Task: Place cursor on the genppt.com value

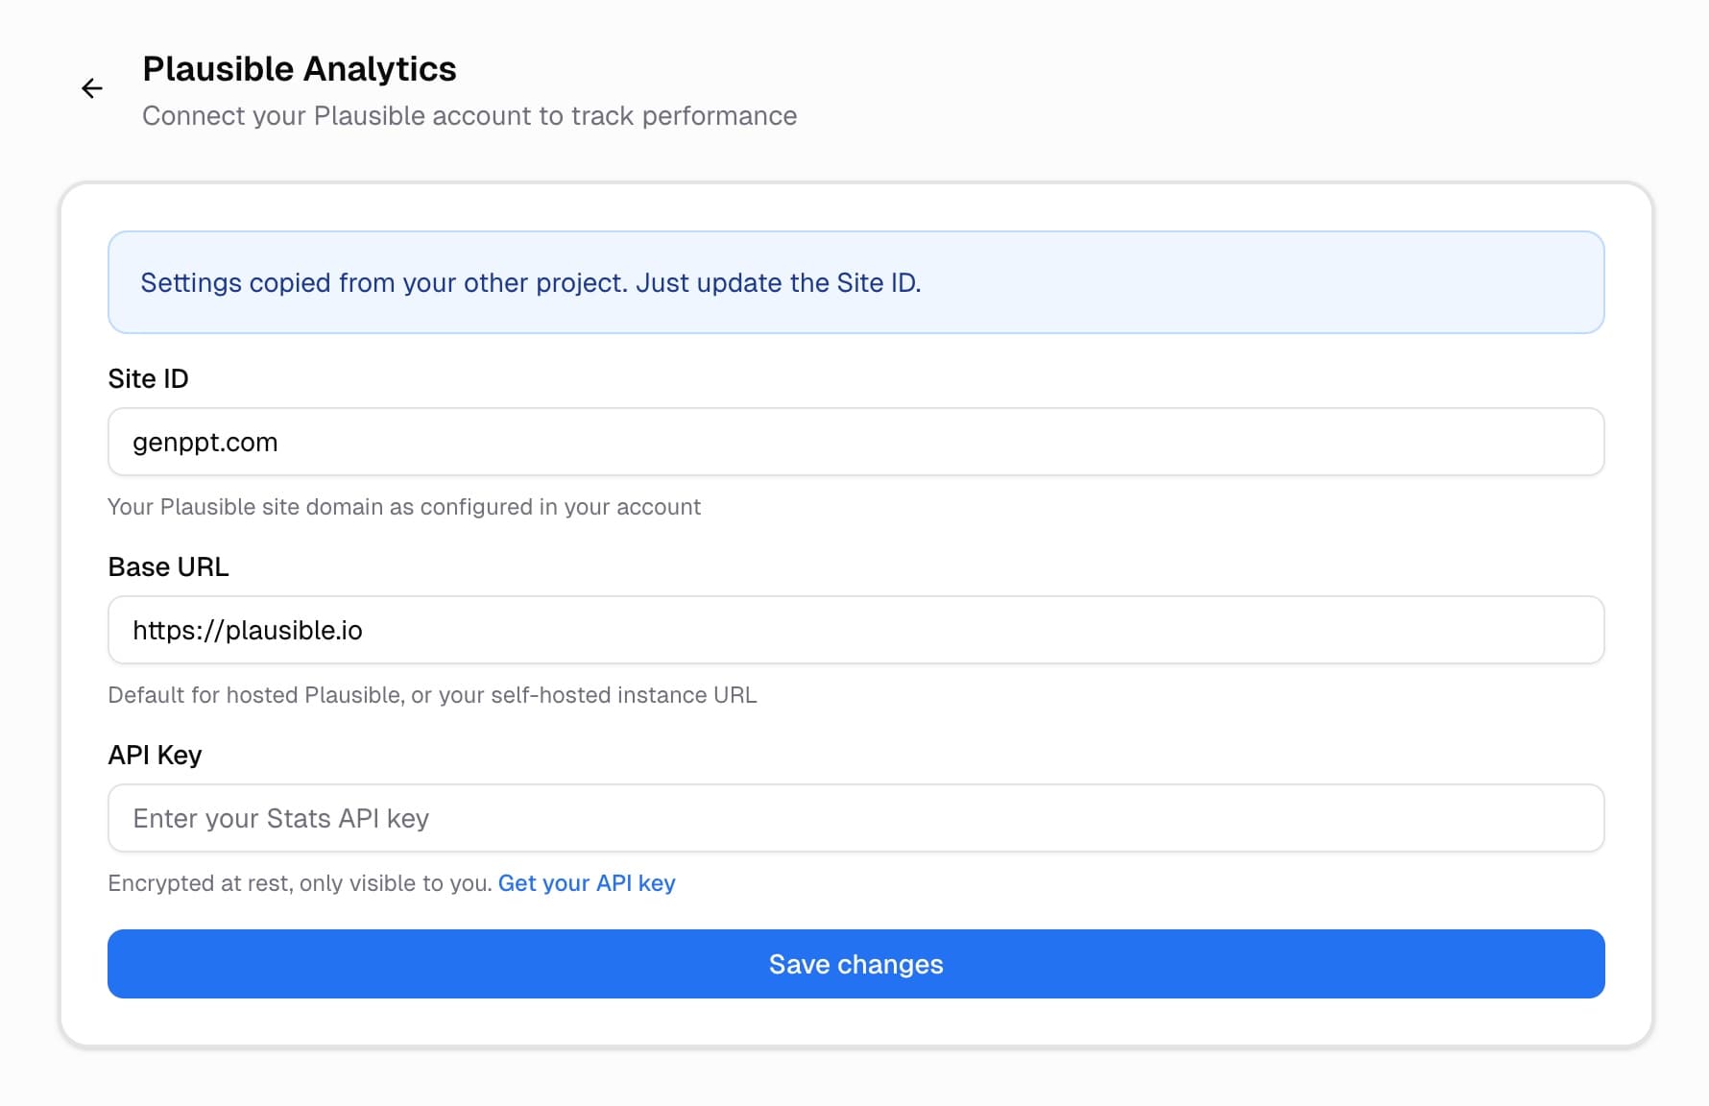Action: [x=205, y=443]
